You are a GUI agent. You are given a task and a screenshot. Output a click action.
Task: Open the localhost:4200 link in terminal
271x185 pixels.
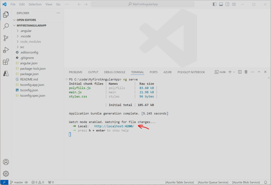114,126
